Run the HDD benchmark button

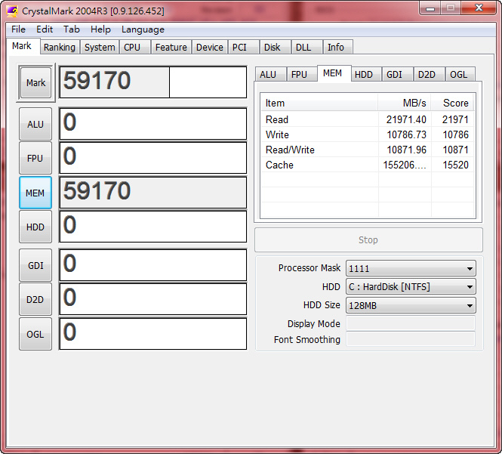[35, 227]
